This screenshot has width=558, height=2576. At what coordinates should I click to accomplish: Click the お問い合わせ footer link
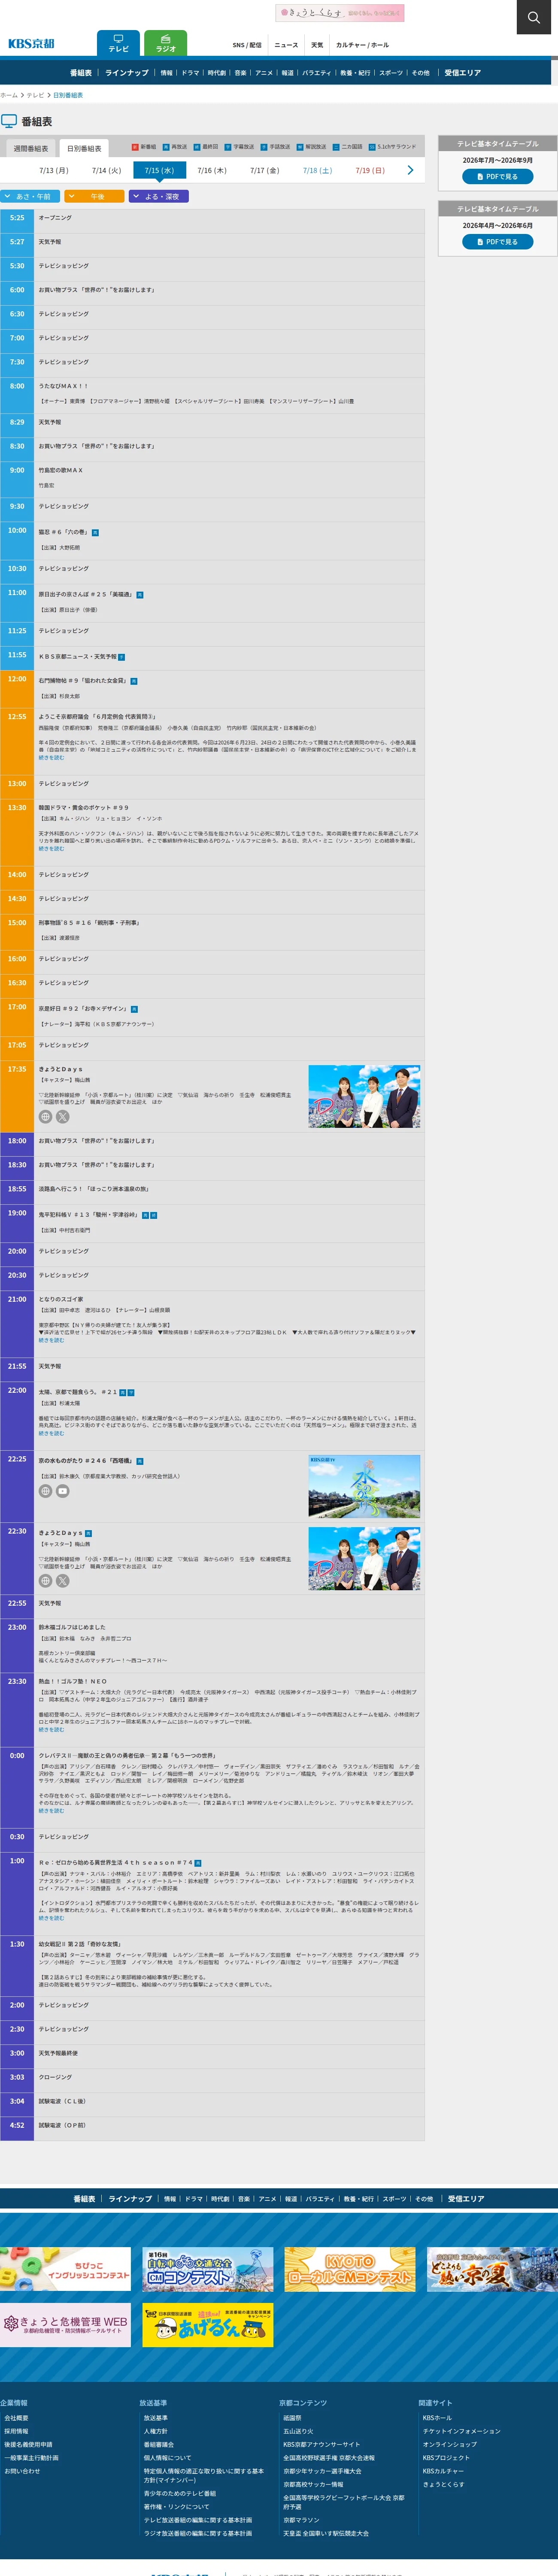coord(22,2471)
